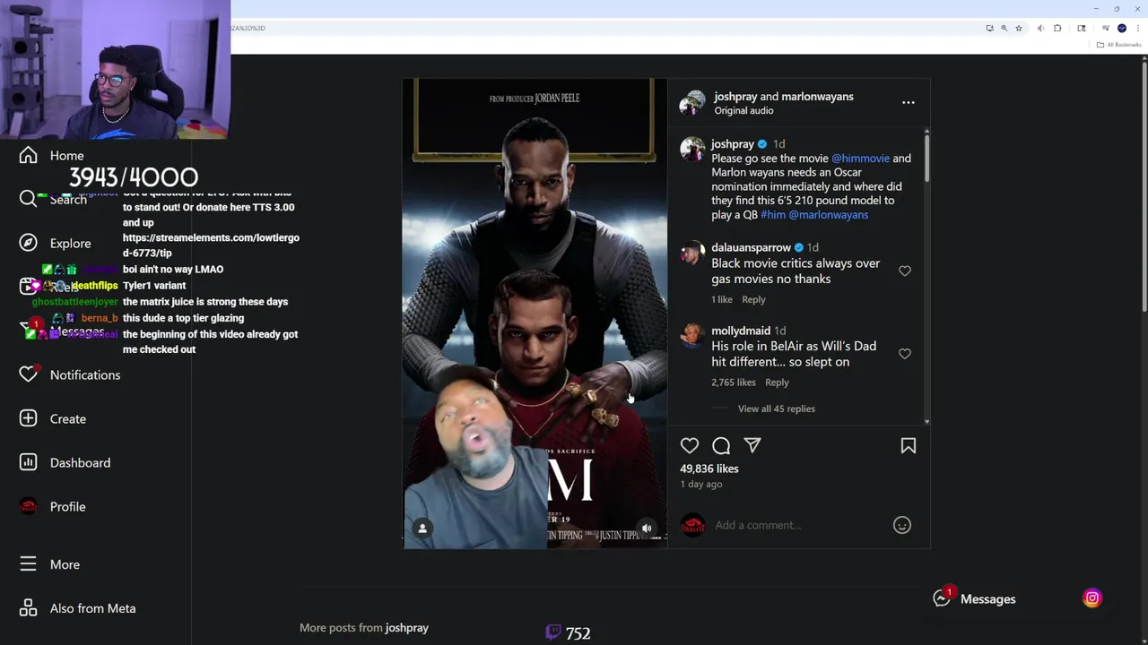Open @marlonwayans mention in caption

(829, 215)
